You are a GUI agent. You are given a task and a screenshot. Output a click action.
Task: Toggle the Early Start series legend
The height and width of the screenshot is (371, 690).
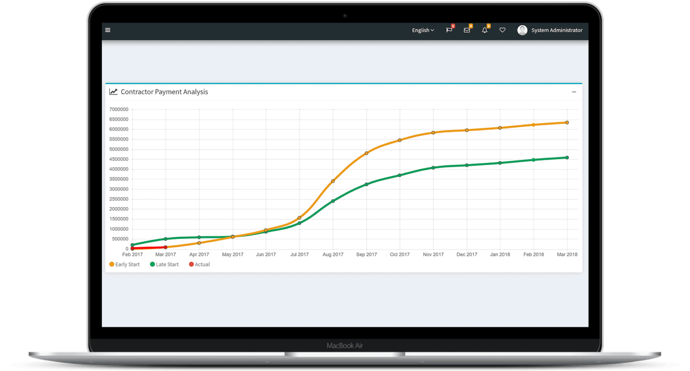pyautogui.click(x=125, y=264)
